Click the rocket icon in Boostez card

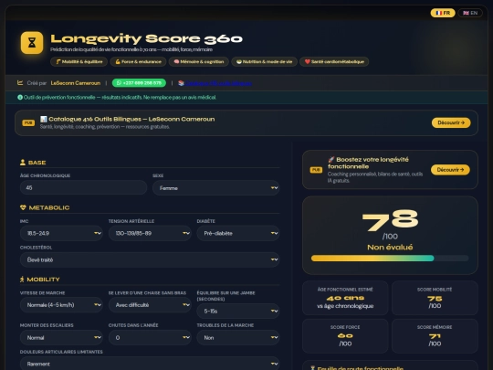coord(331,160)
